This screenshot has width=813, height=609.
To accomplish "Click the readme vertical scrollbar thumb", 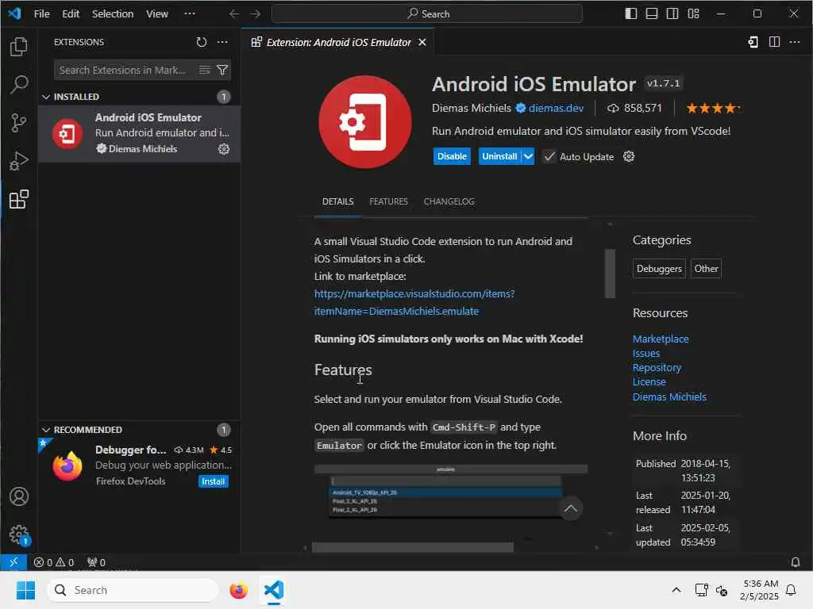I will [x=610, y=274].
